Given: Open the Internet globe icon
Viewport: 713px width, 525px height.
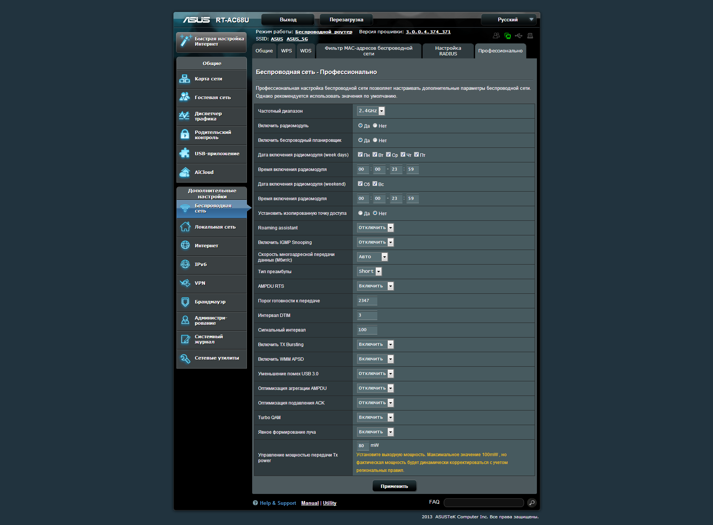Looking at the screenshot, I should pyautogui.click(x=185, y=245).
